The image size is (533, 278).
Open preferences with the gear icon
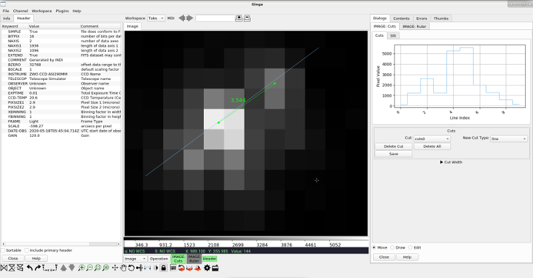(207, 268)
